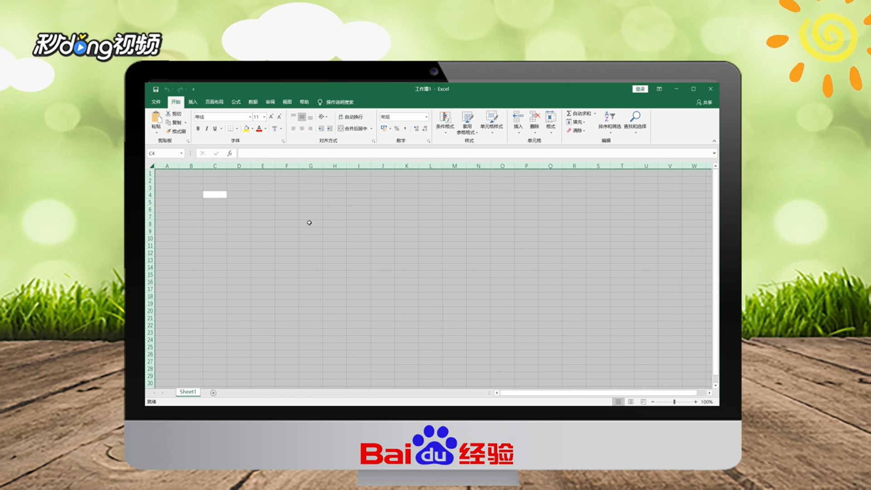Switch to Page Layout (页面布局) tab
Viewport: 871px width, 490px height.
pos(214,102)
